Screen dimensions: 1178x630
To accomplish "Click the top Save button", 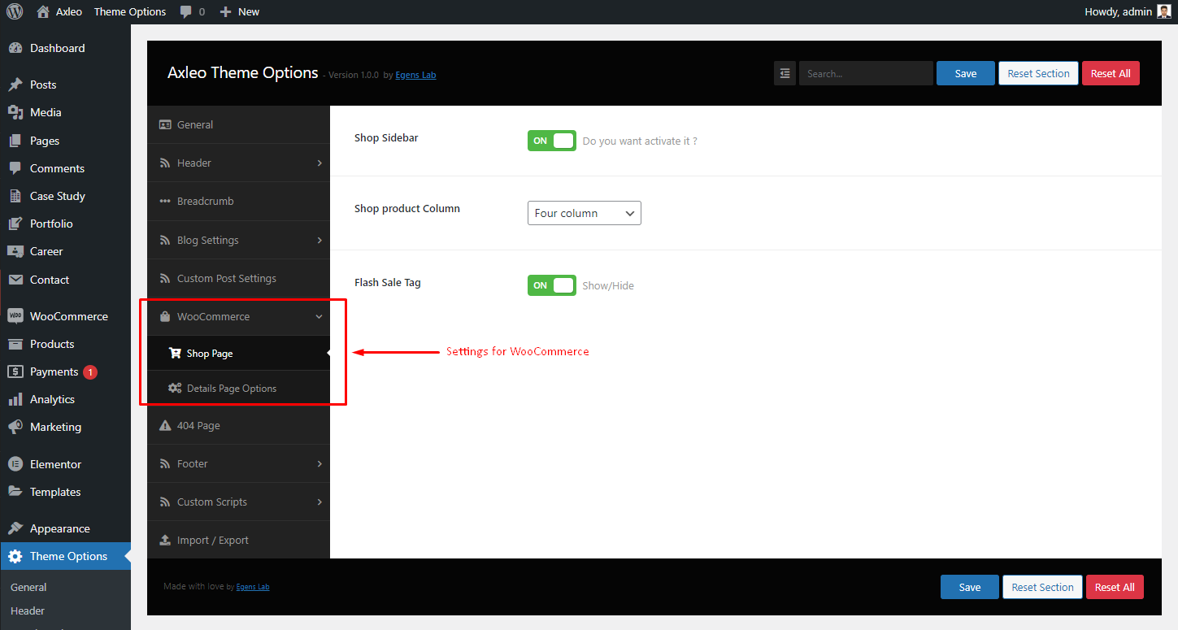I will tap(966, 73).
